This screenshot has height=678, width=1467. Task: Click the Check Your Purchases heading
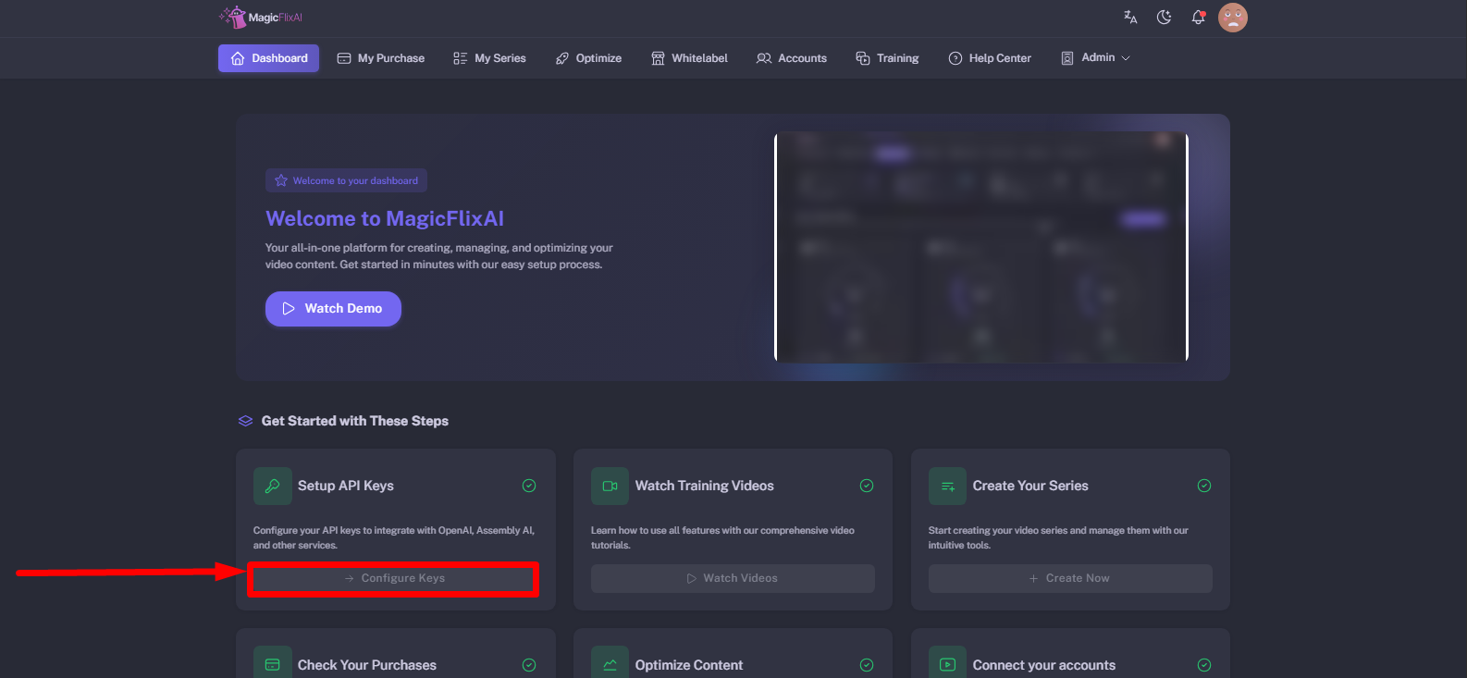[367, 665]
